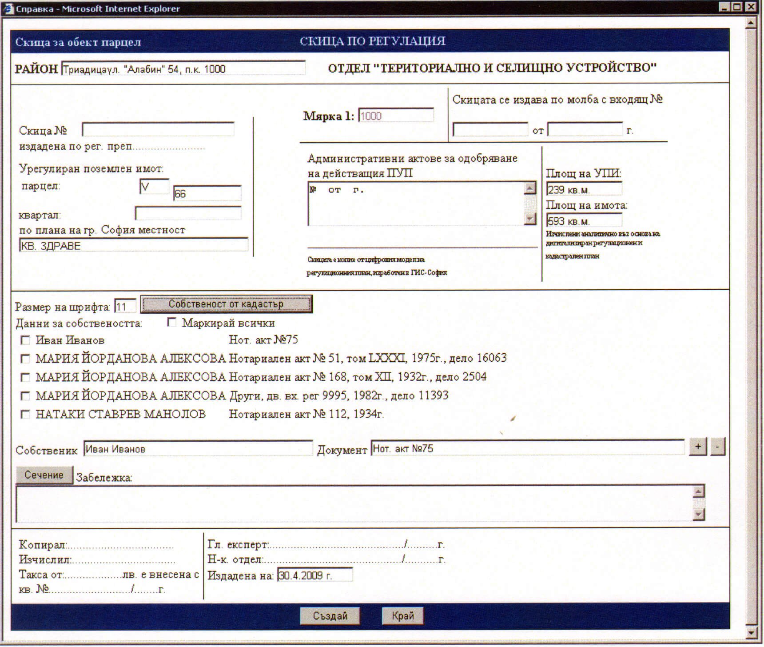Click the Собственик input field
764x647 pixels.
198,448
